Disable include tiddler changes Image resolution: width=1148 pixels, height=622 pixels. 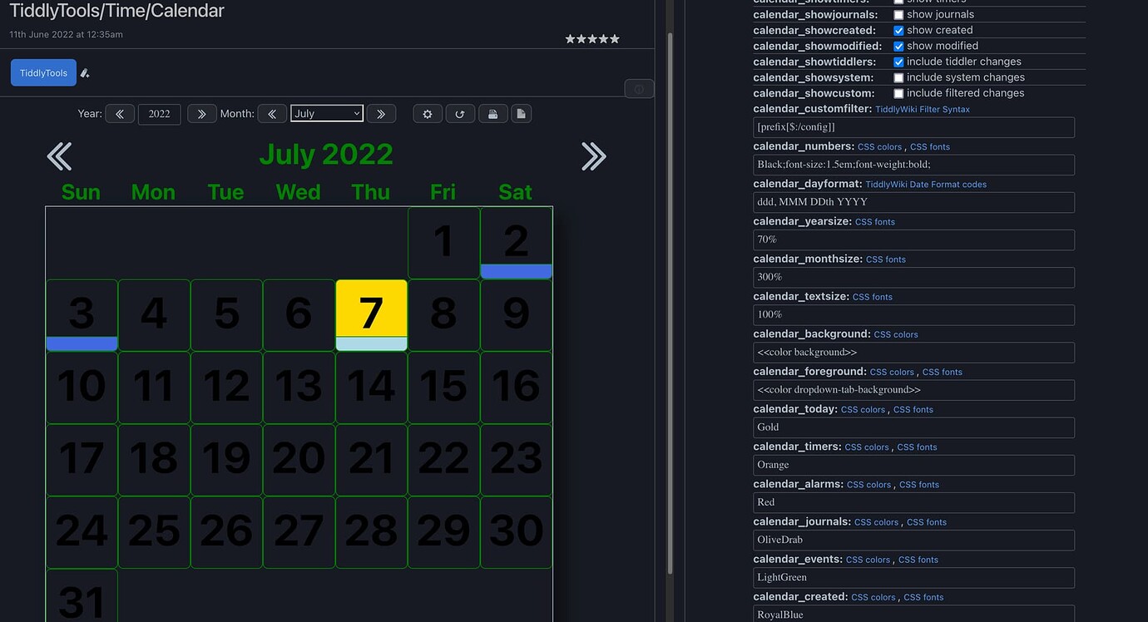tap(898, 61)
